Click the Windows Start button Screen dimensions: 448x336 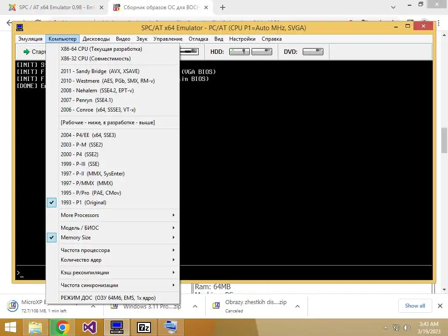click(10, 327)
